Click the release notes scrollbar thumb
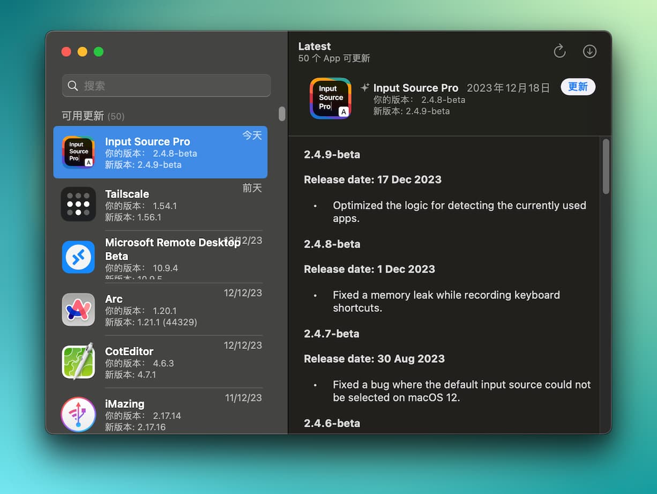 coord(606,166)
